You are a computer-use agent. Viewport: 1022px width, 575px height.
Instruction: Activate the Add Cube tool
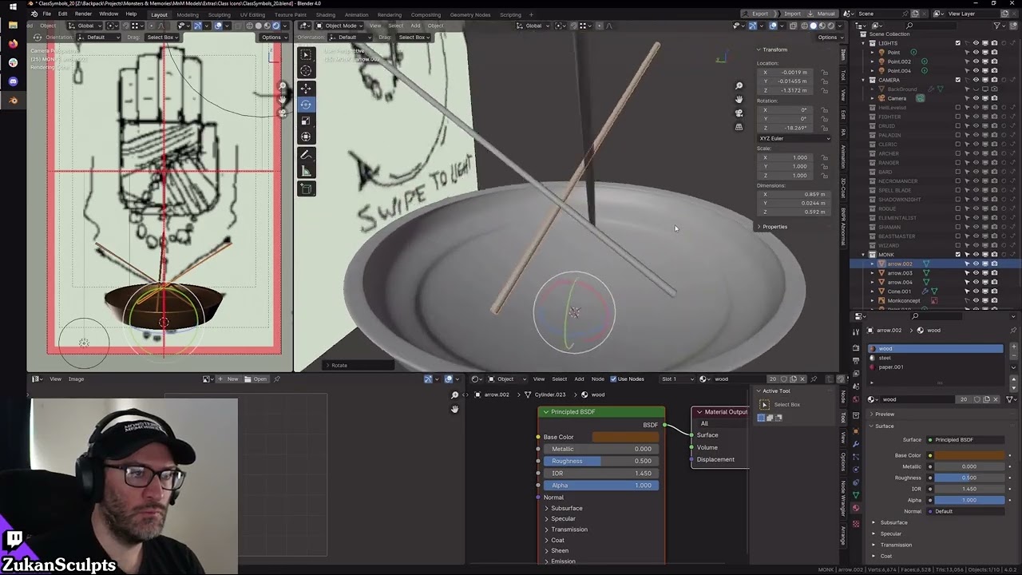[x=306, y=189]
